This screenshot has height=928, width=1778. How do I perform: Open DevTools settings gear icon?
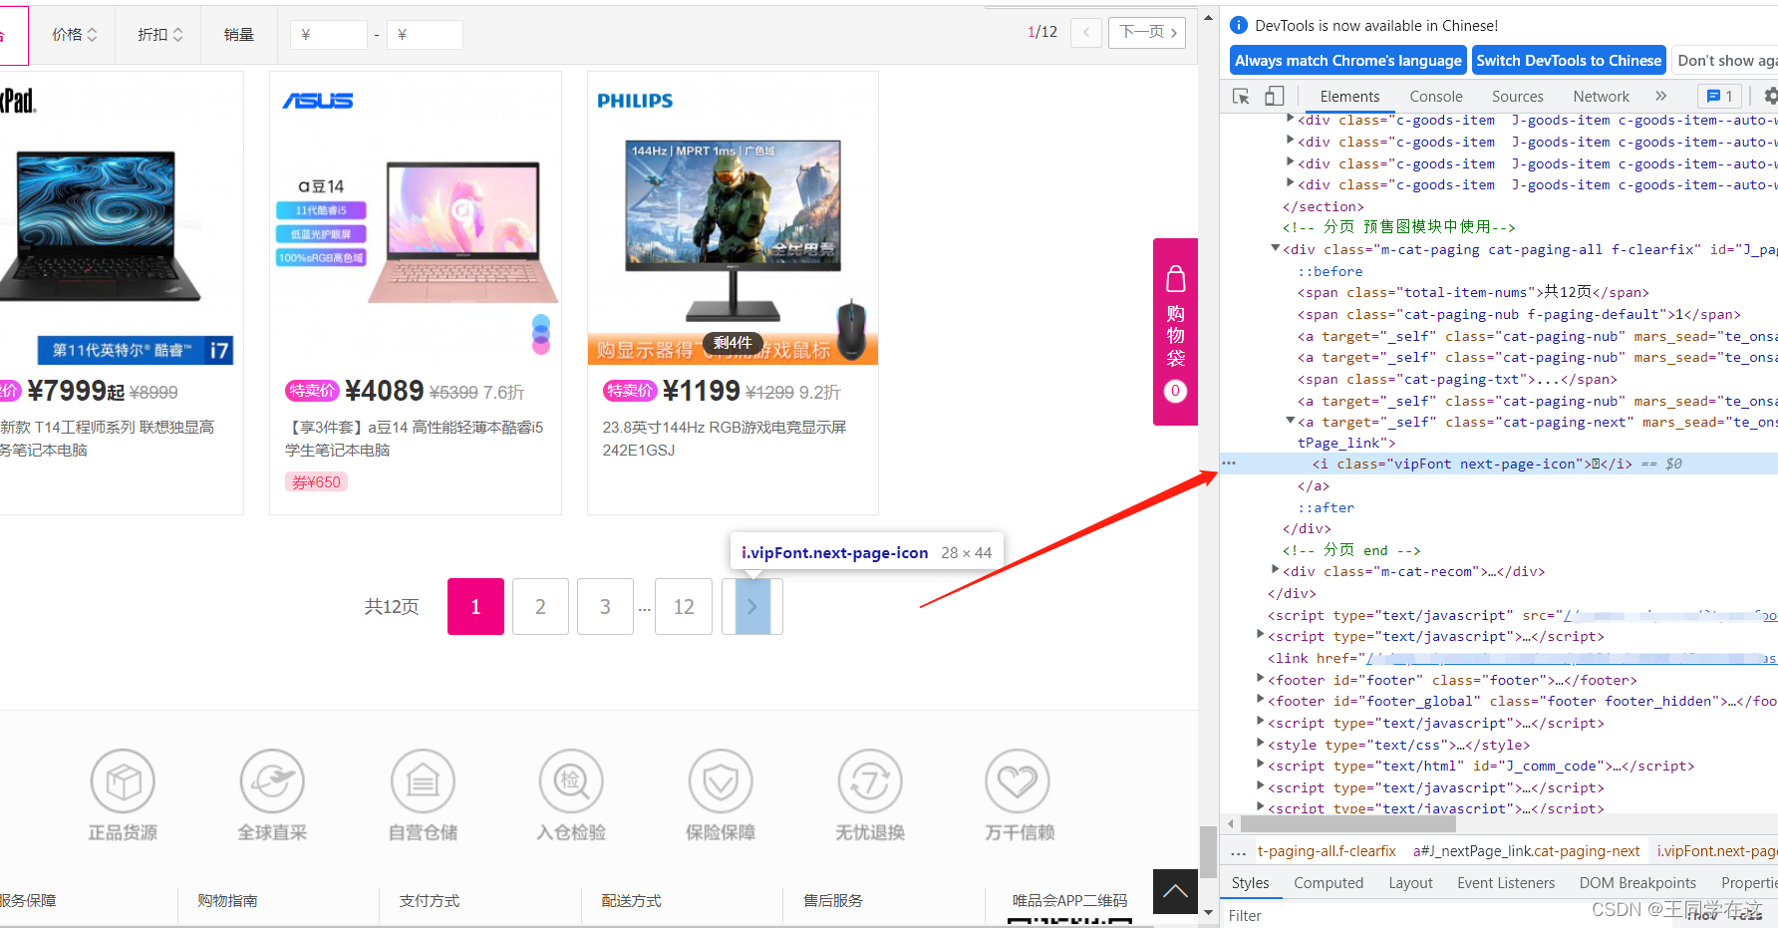(1770, 97)
